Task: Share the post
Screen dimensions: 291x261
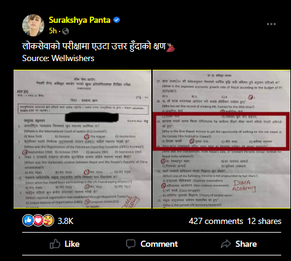Action: (239, 244)
